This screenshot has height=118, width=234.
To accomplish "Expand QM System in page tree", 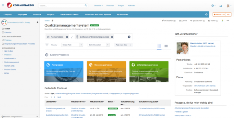I will click(3, 51).
